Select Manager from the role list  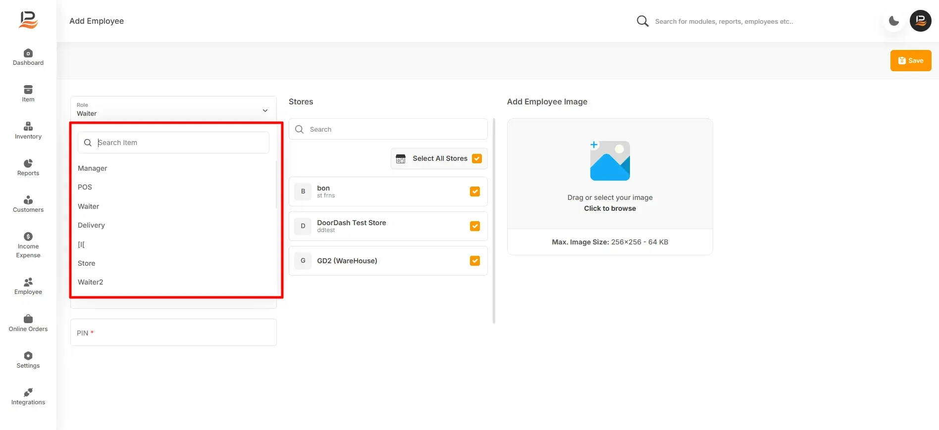point(92,168)
